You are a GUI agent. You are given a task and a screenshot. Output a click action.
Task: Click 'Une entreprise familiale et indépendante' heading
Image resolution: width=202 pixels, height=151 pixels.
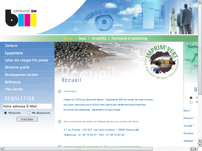(101, 122)
